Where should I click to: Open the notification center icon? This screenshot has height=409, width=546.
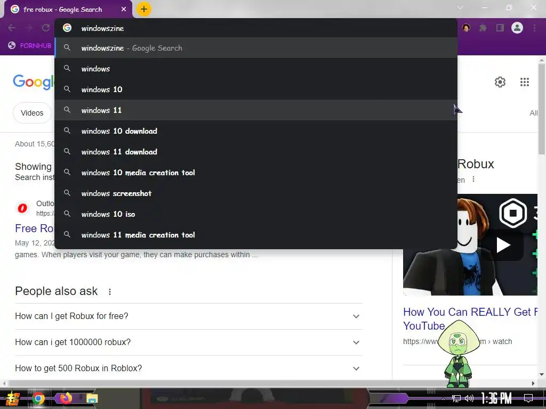[x=528, y=398]
